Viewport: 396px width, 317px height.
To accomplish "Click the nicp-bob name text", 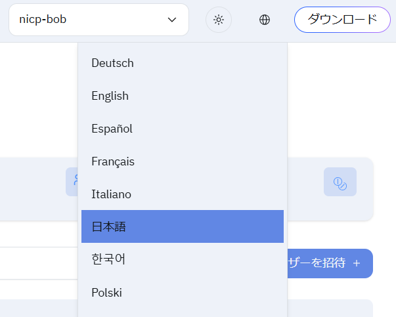I will point(43,20).
